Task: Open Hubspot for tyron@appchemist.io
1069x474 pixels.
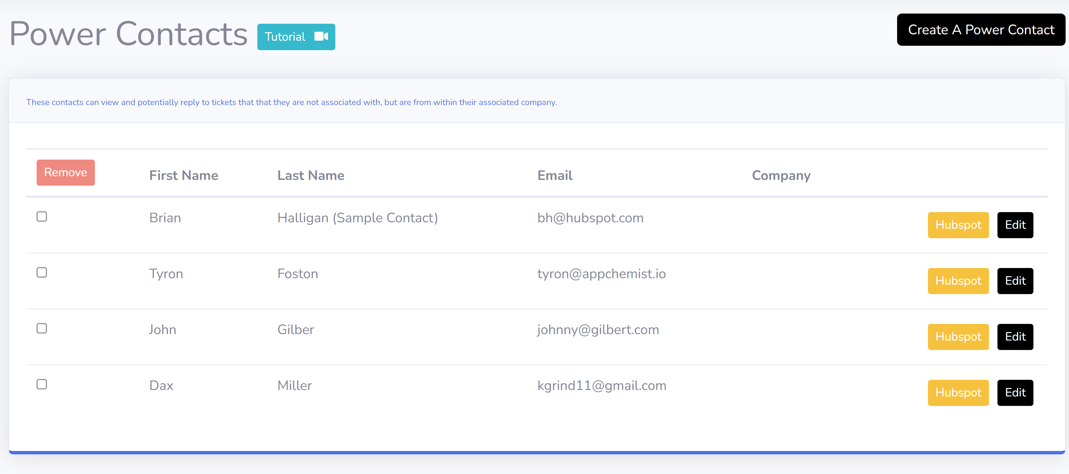Action: (x=958, y=281)
